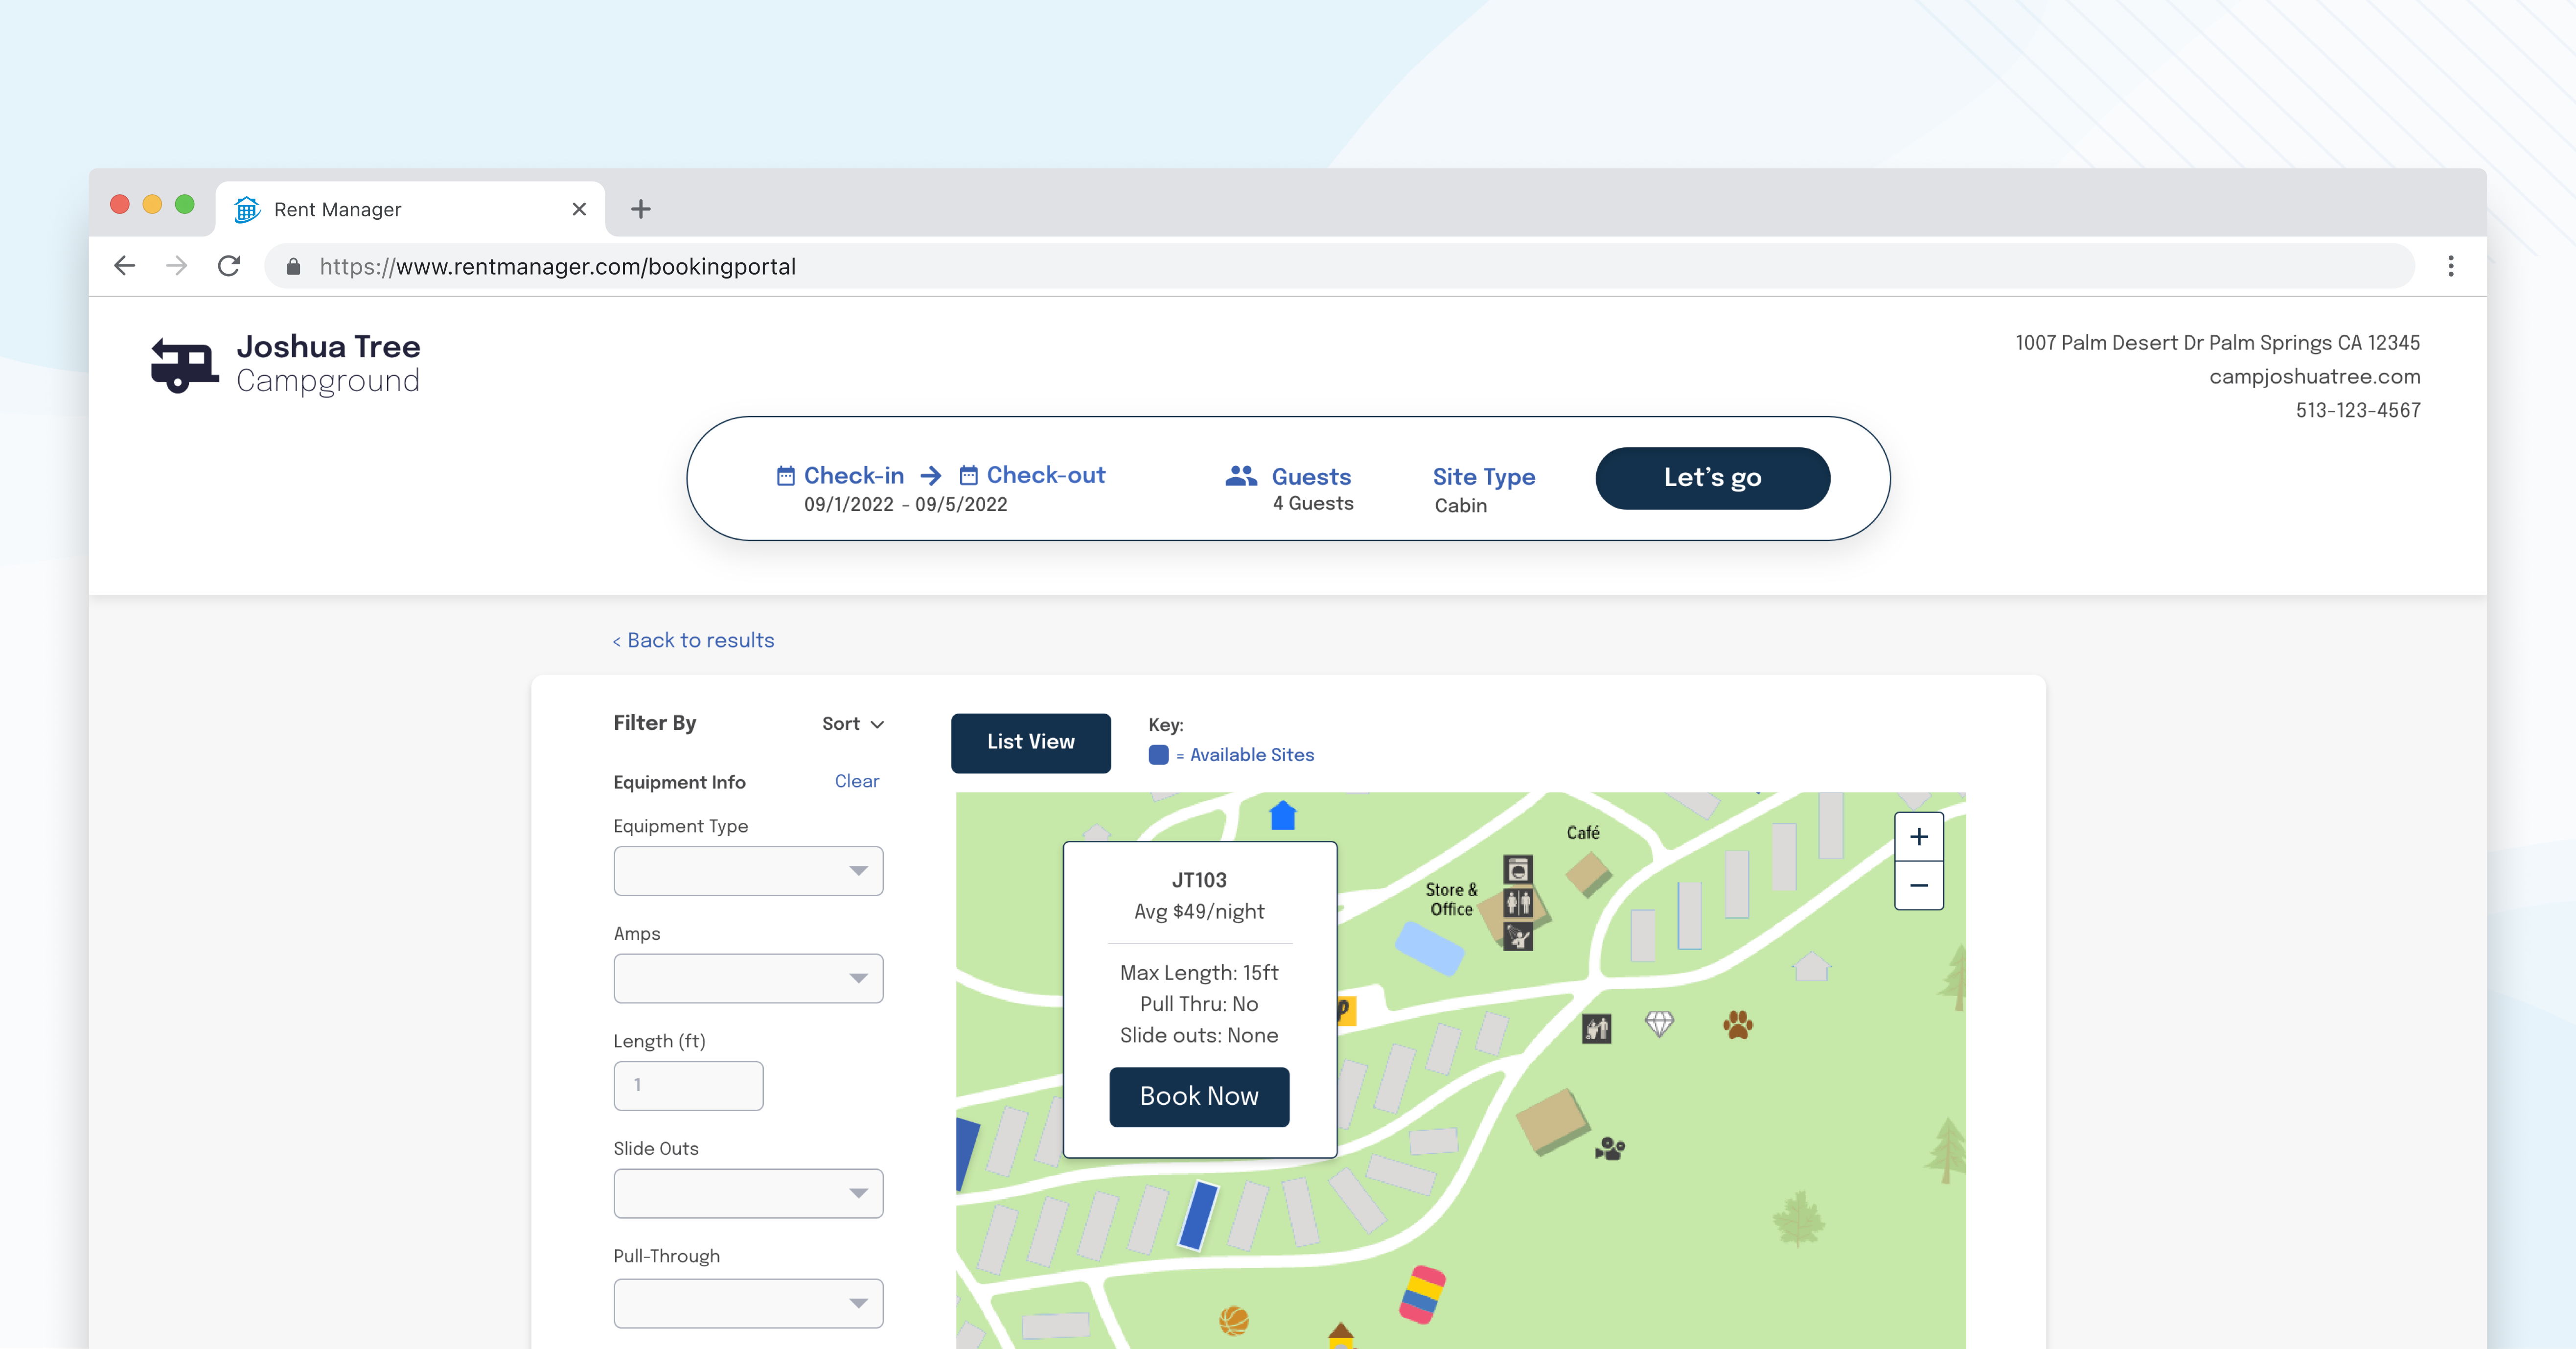Open a new browser tab with plus

(641, 209)
